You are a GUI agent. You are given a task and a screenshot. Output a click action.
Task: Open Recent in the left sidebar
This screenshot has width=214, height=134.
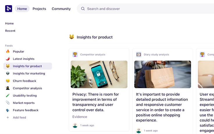10,31
